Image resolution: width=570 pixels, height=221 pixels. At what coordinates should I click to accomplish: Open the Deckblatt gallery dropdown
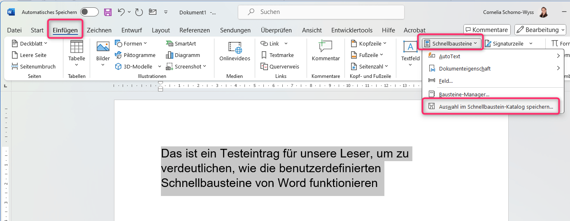pyautogui.click(x=30, y=43)
